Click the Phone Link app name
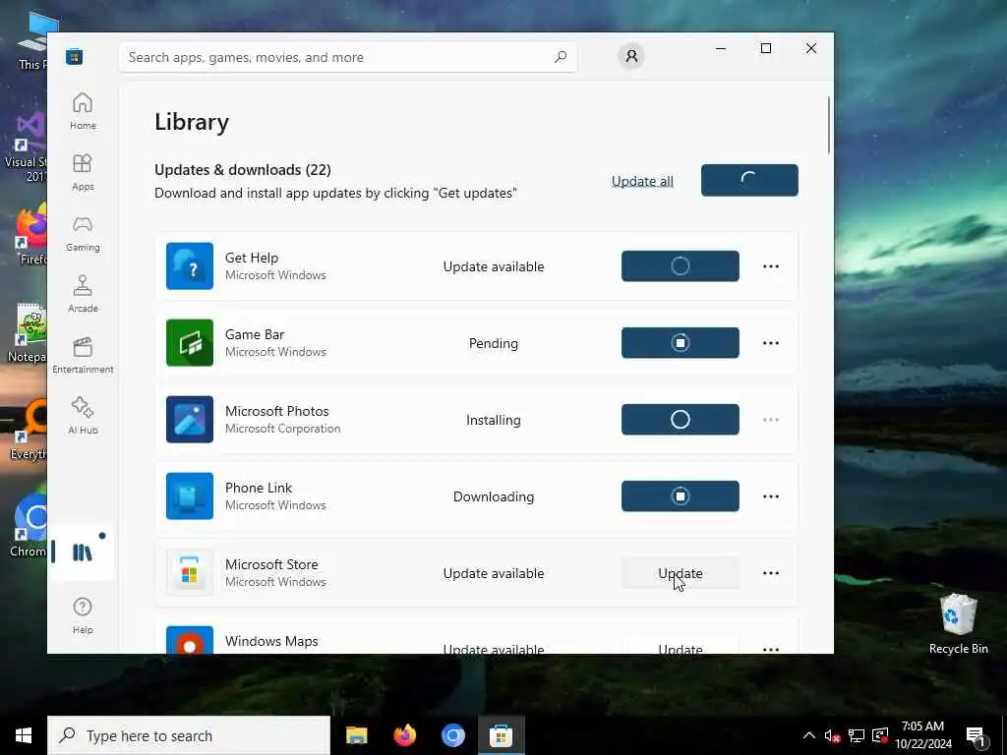1007x755 pixels. [x=259, y=488]
